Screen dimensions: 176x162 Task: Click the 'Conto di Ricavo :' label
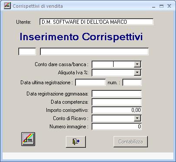coord(71,118)
